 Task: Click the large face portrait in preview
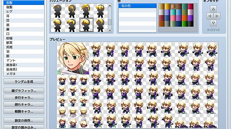(x=73, y=59)
